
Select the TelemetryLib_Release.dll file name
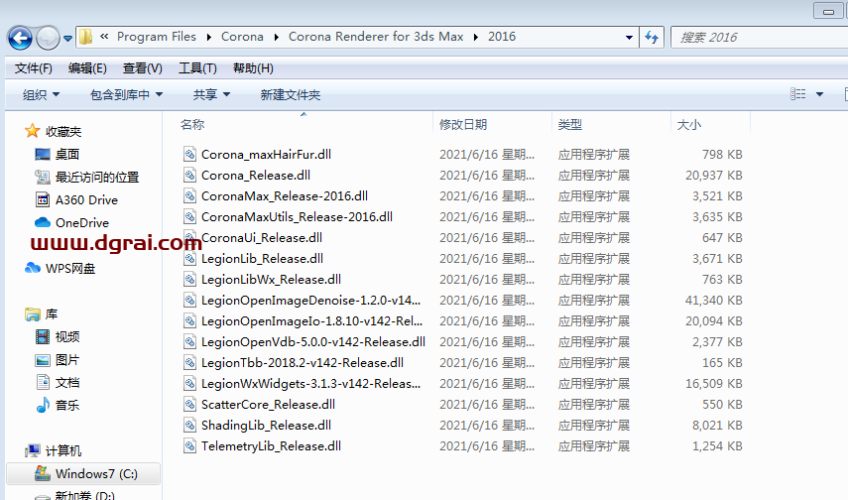pyautogui.click(x=271, y=445)
